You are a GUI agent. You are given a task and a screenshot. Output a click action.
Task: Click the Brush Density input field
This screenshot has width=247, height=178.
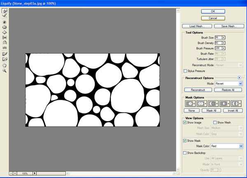[x=217, y=43]
